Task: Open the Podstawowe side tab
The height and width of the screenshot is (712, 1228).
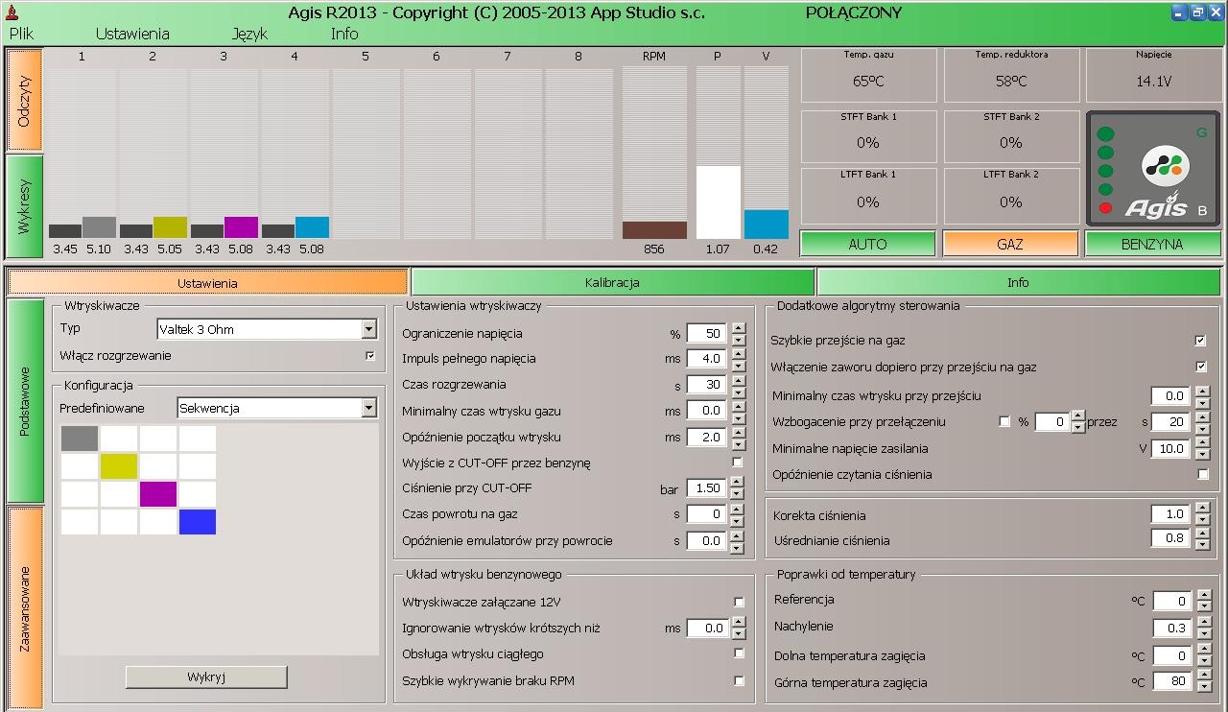Action: pos(26,400)
